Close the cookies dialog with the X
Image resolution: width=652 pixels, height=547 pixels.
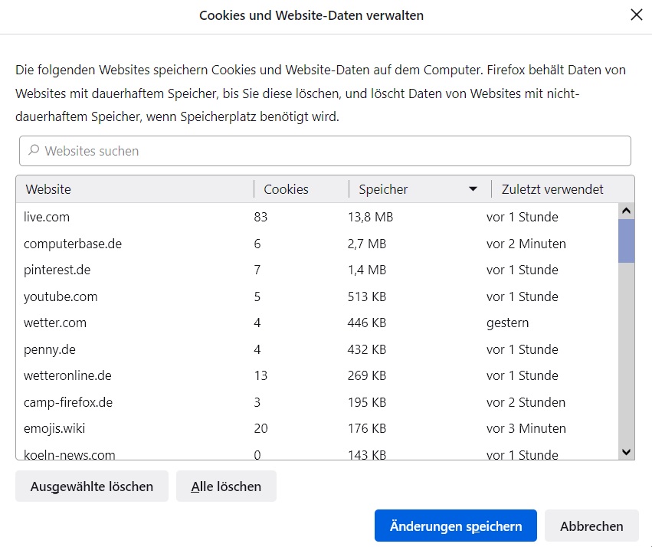click(636, 15)
